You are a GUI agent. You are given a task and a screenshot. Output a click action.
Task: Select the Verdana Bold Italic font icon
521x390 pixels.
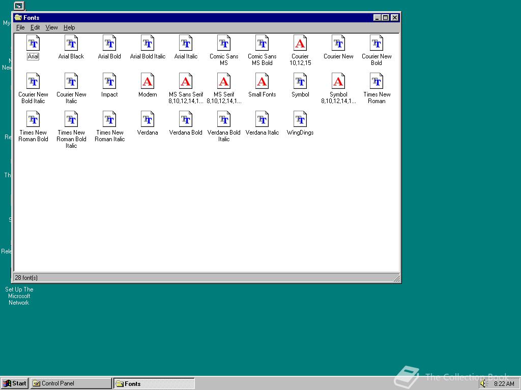(223, 119)
